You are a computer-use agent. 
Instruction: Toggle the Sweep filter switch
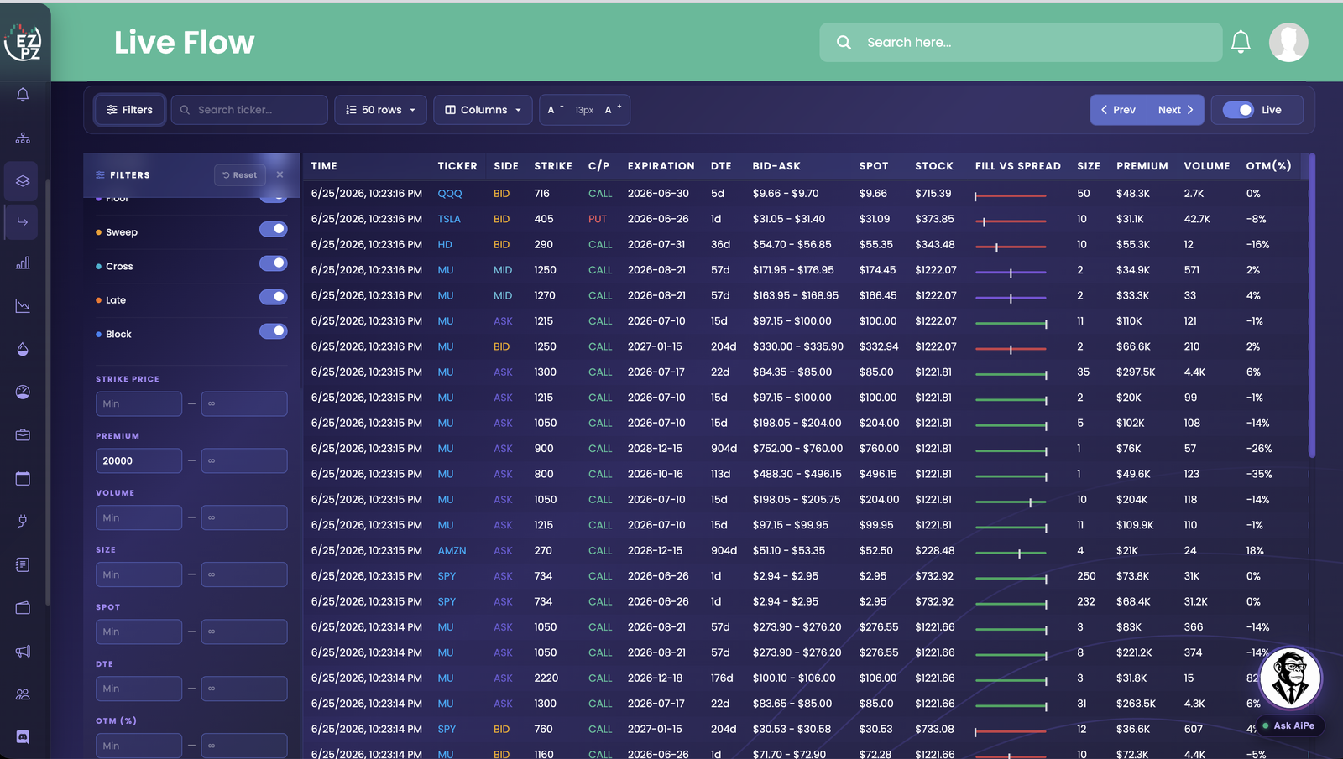[274, 229]
